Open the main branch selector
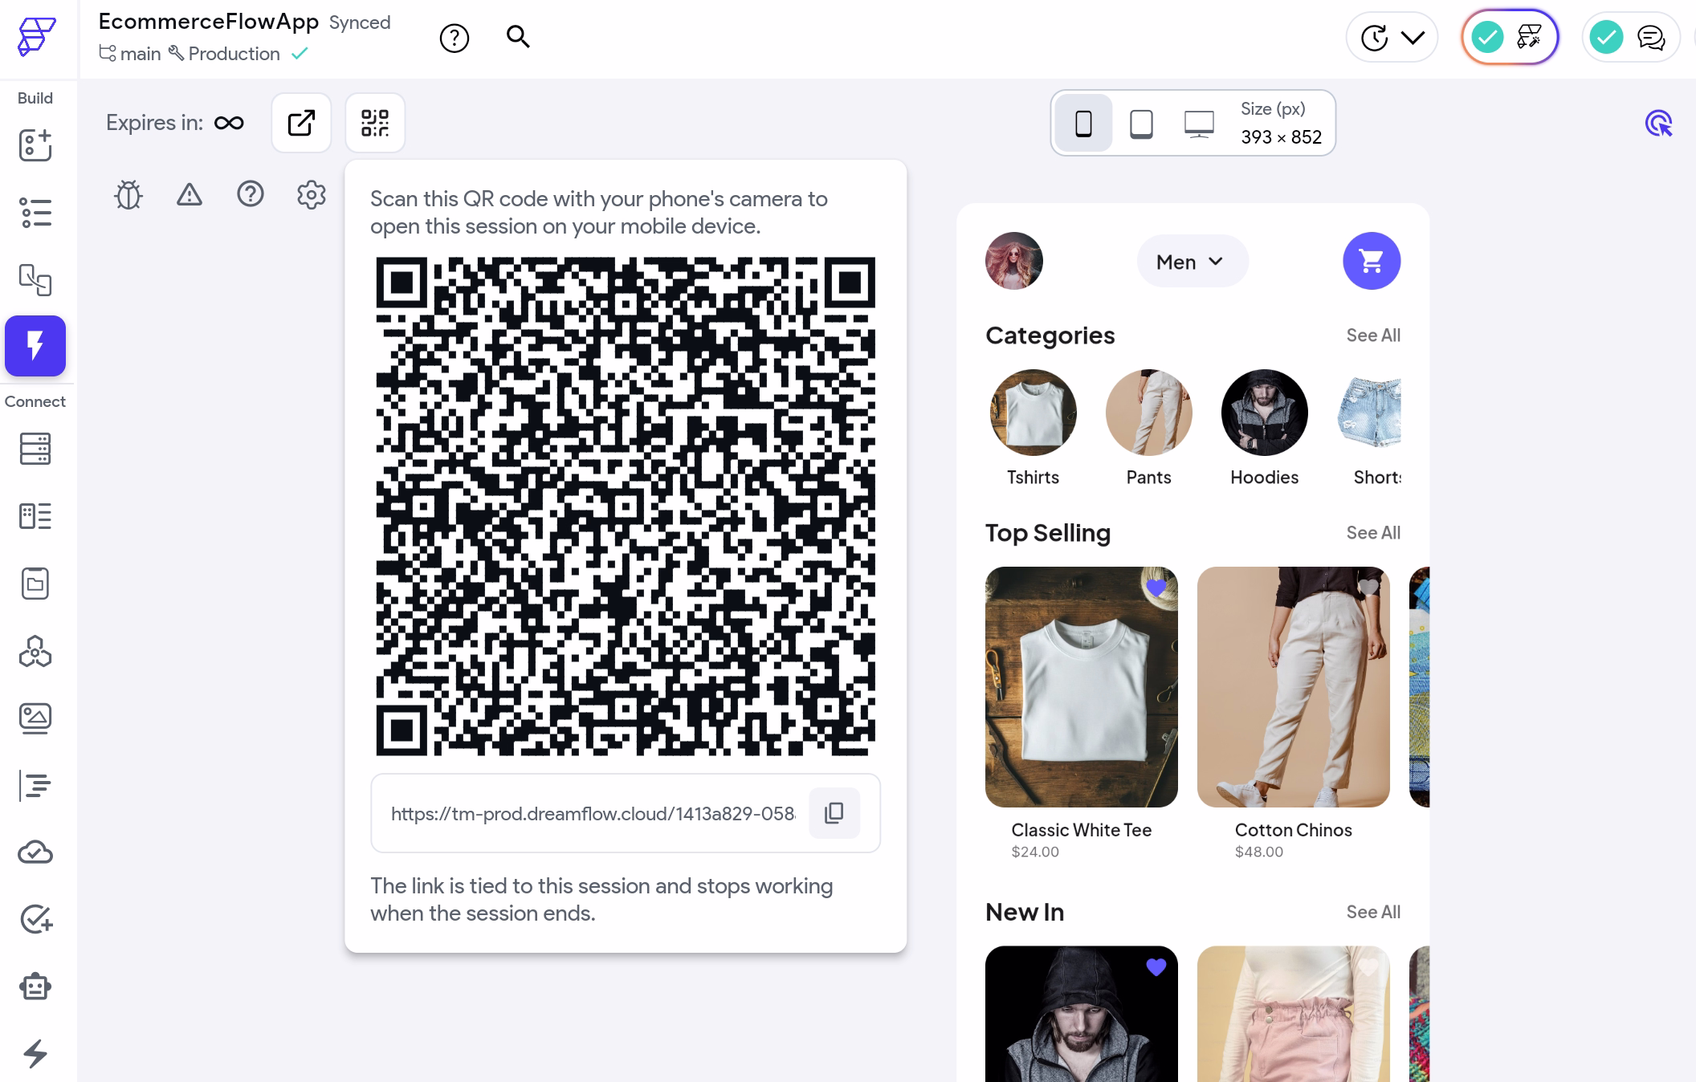 [x=130, y=54]
